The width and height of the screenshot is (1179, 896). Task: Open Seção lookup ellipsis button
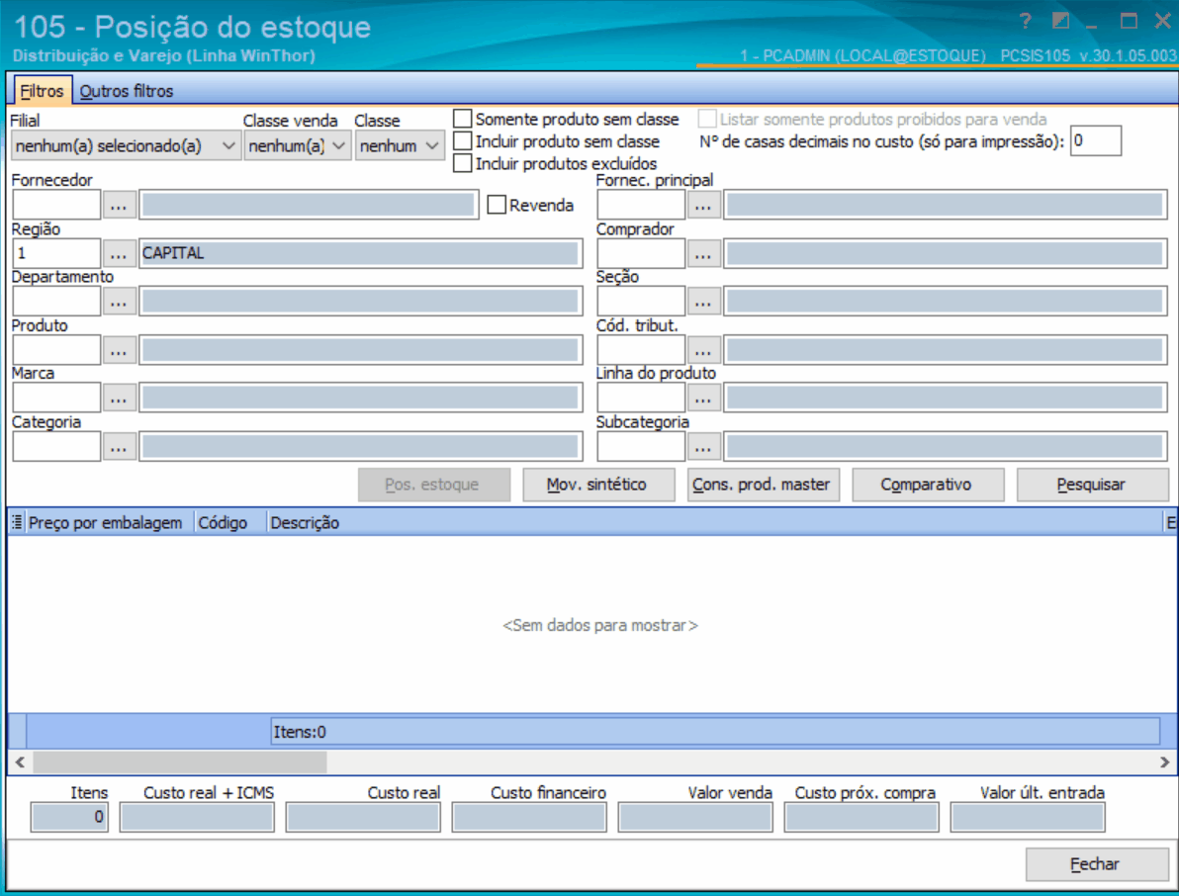pos(703,302)
